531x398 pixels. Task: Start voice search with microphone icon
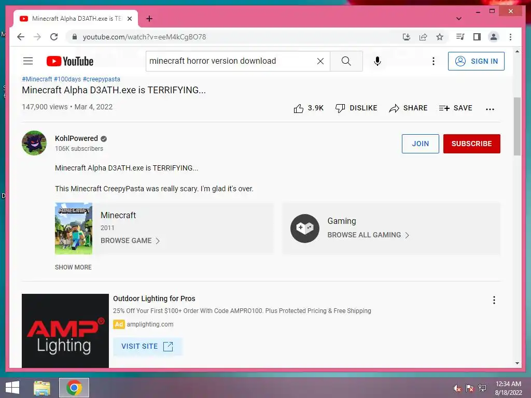pyautogui.click(x=378, y=61)
